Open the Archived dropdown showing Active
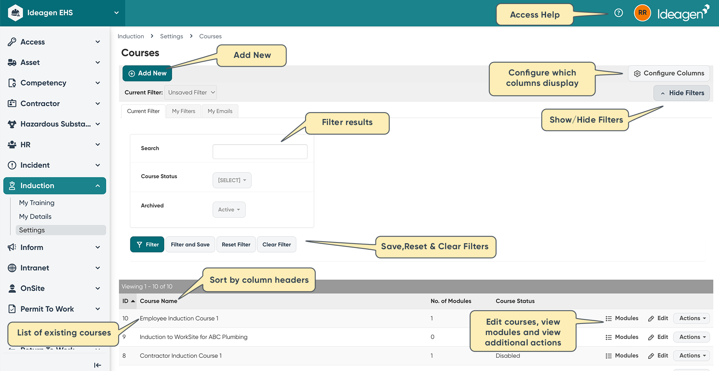The height and width of the screenshot is (371, 719). click(228, 209)
